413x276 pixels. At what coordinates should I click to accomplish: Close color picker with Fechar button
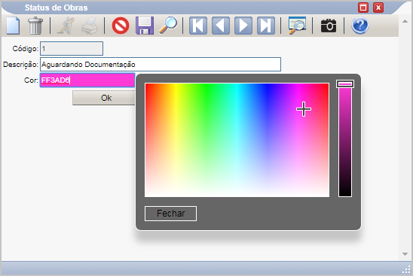170,214
